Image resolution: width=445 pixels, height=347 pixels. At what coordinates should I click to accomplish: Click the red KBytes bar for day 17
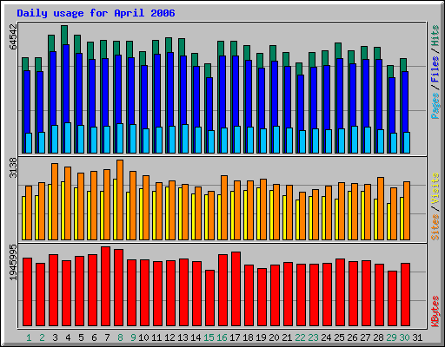point(236,289)
